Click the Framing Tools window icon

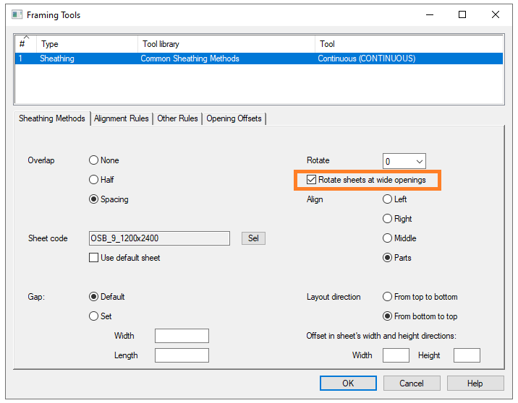(17, 14)
